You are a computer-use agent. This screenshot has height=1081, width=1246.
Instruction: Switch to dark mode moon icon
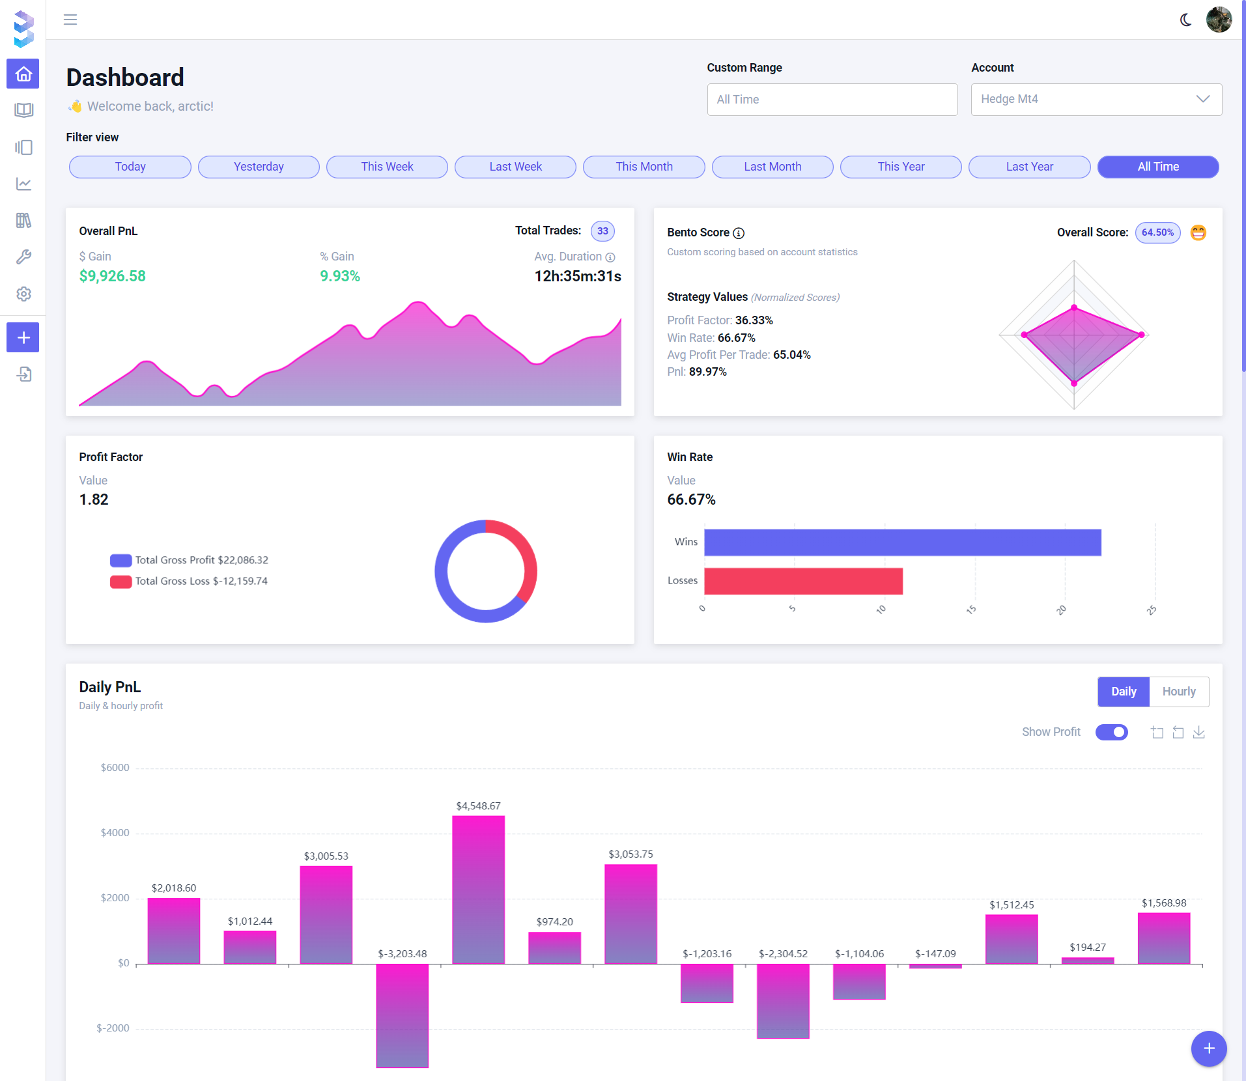tap(1185, 20)
